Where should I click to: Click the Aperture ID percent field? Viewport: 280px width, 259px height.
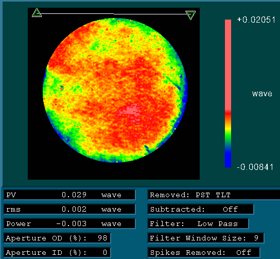point(57,253)
